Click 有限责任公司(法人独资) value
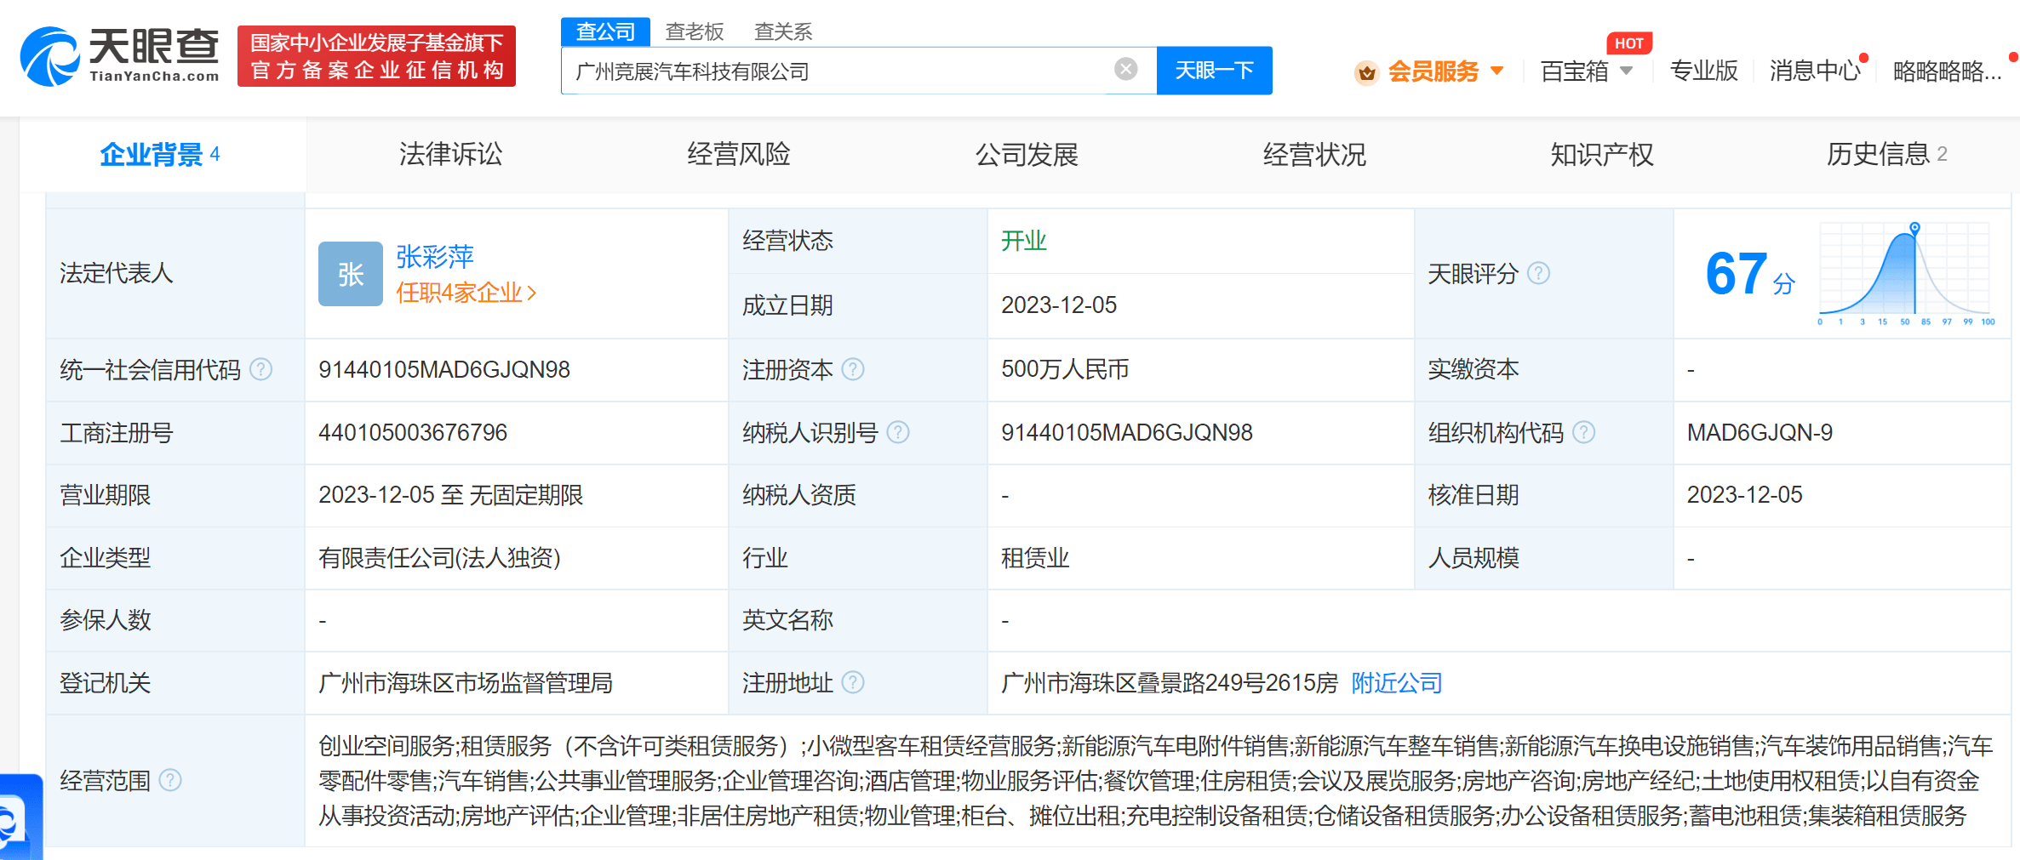This screenshot has width=2020, height=860. pyautogui.click(x=439, y=558)
